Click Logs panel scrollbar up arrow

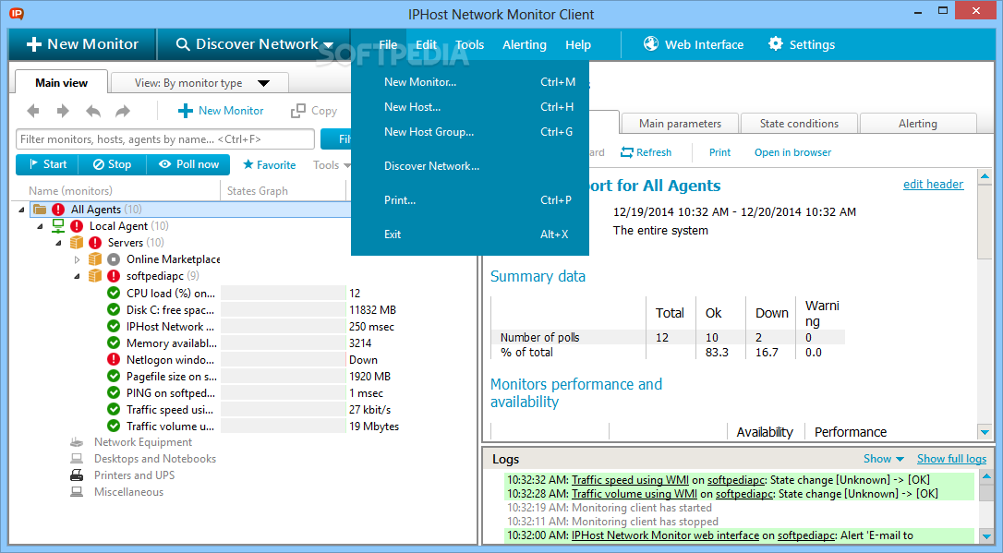(986, 476)
